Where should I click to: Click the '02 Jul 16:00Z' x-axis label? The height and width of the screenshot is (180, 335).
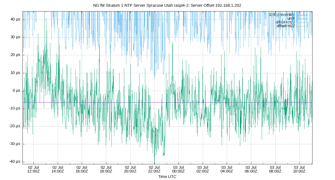tap(82, 169)
